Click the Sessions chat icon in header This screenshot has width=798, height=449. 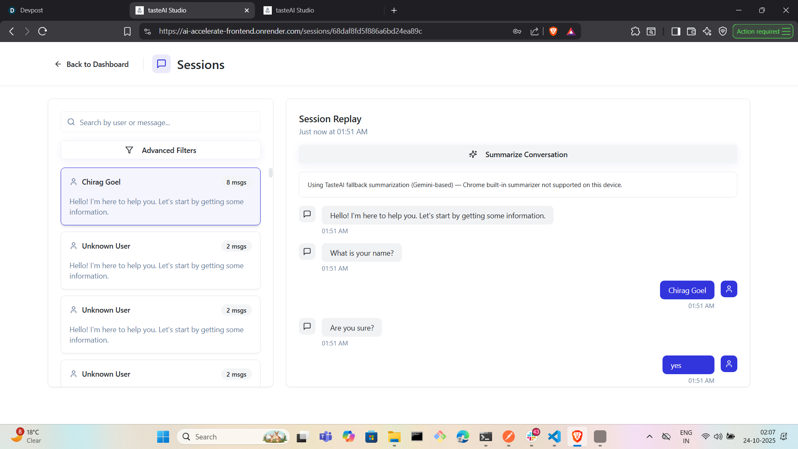click(x=161, y=64)
